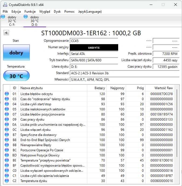The height and width of the screenshot is (186, 182).
Task: Click status icon for attribute 04
Action: pos(7,104)
